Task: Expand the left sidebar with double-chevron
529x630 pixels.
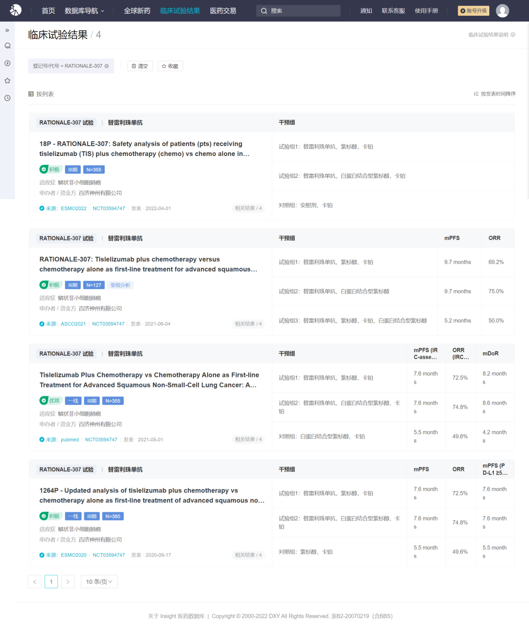Action: point(7,30)
